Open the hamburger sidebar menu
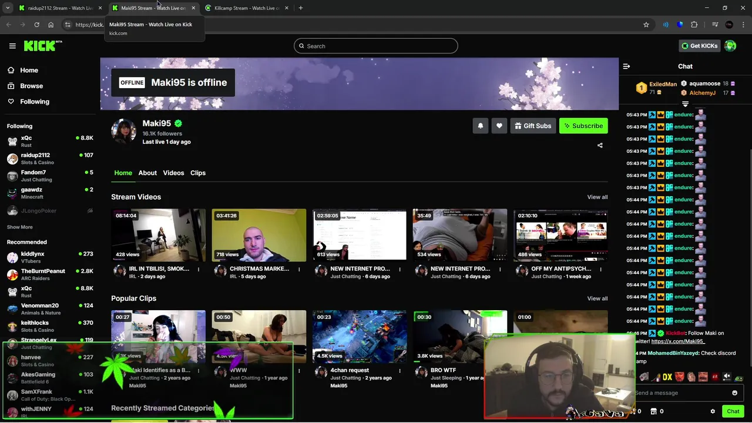 coord(12,46)
